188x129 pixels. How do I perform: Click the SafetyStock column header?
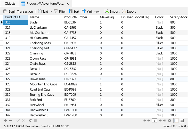pyautogui.click(x=178, y=17)
